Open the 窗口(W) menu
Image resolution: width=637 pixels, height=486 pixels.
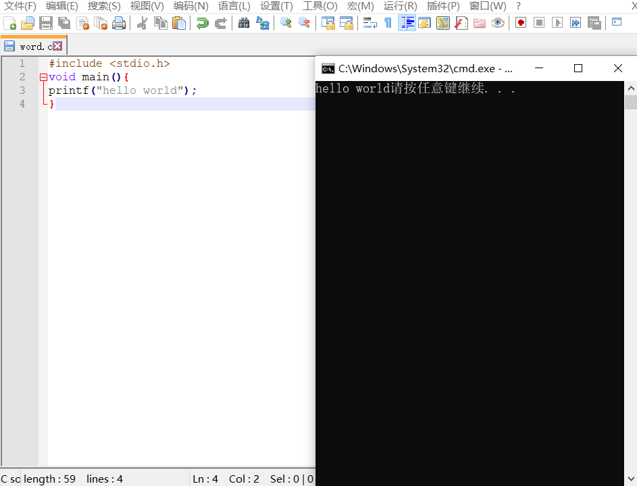[488, 6]
